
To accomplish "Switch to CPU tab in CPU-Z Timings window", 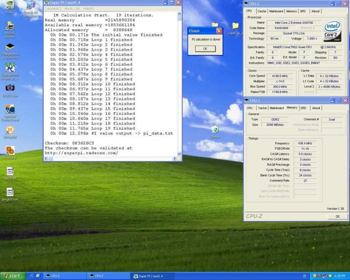I will [x=249, y=108].
